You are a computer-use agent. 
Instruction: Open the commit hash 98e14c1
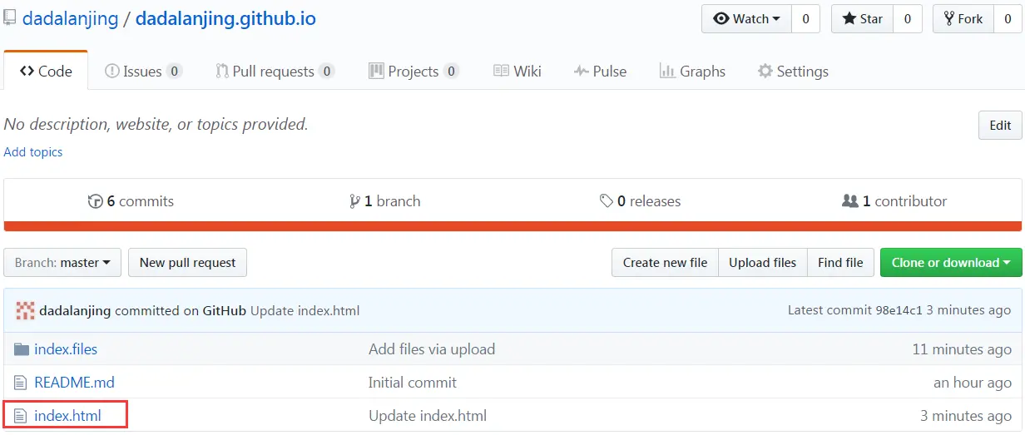tap(899, 311)
